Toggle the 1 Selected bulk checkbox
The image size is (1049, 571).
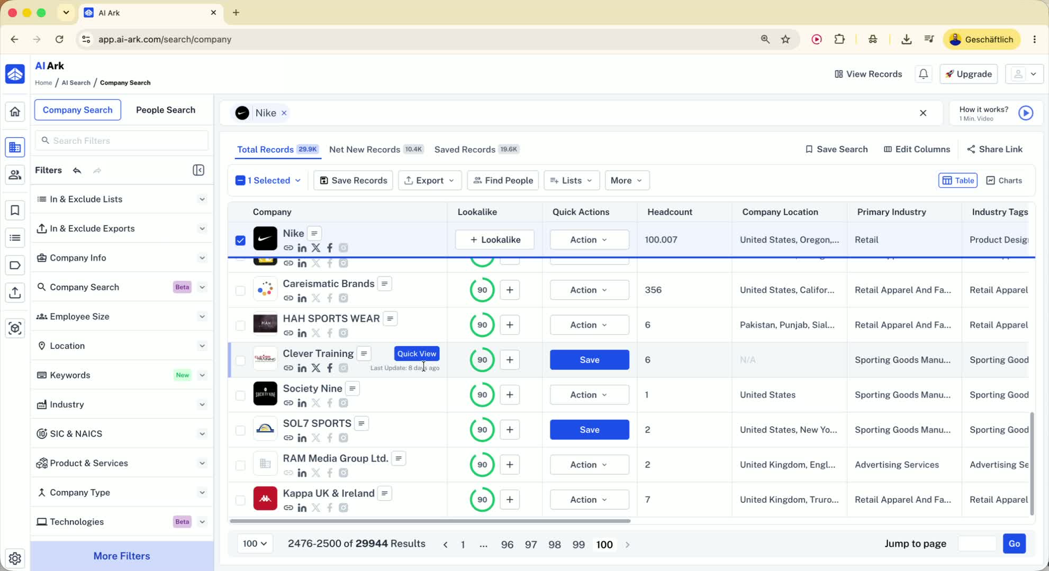click(x=240, y=180)
